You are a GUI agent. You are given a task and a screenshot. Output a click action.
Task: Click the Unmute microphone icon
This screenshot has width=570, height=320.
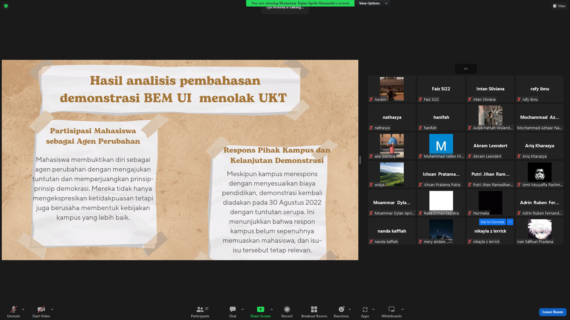(x=13, y=309)
